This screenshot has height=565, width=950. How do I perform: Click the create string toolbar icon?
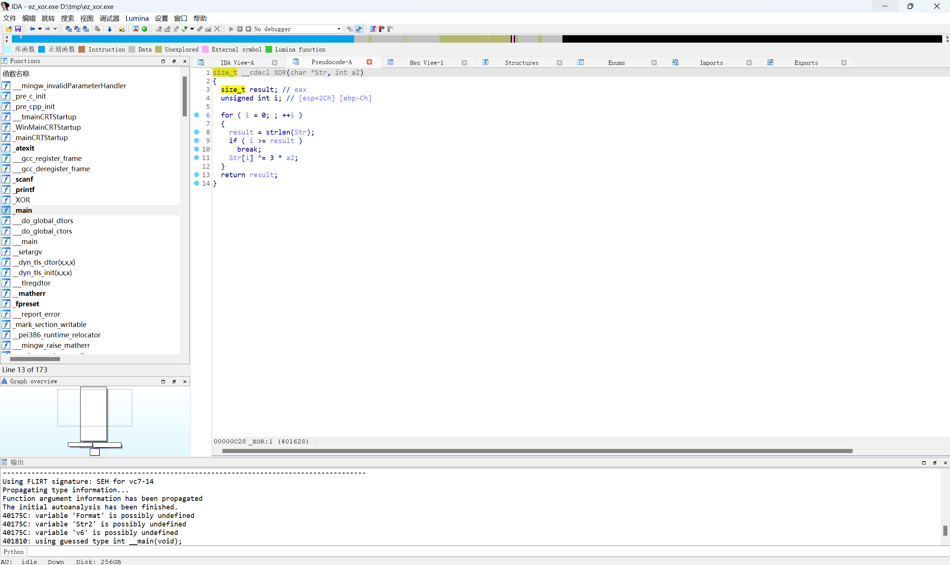[176, 29]
